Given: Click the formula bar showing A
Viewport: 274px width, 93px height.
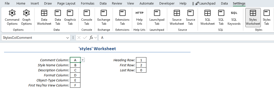Looking at the screenshot, I should click(x=186, y=38).
